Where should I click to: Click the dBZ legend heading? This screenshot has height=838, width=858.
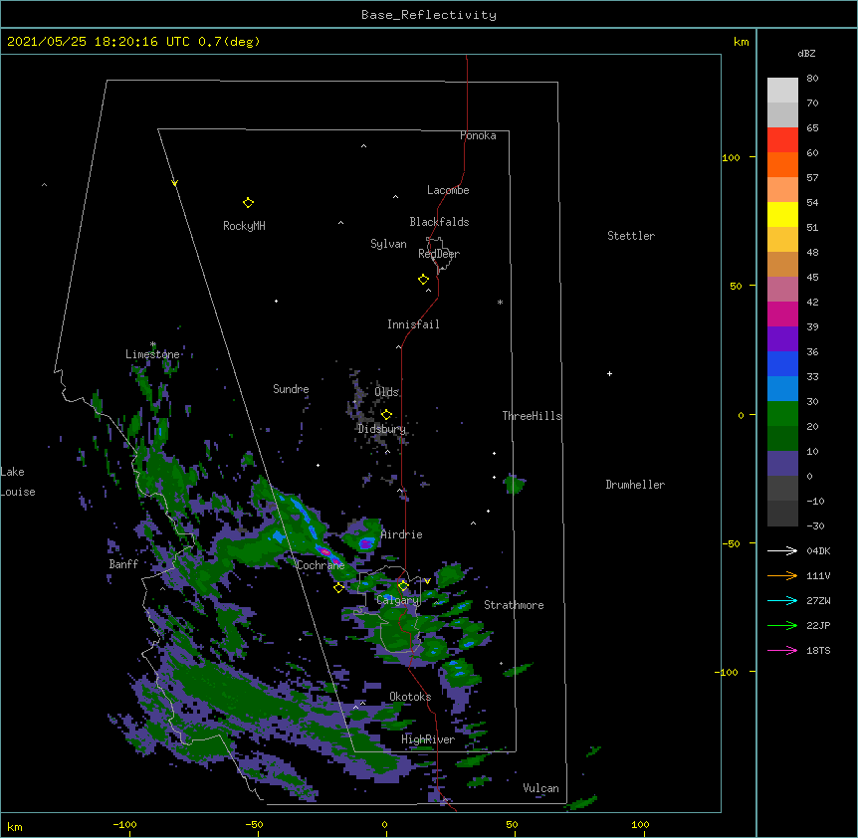[806, 54]
